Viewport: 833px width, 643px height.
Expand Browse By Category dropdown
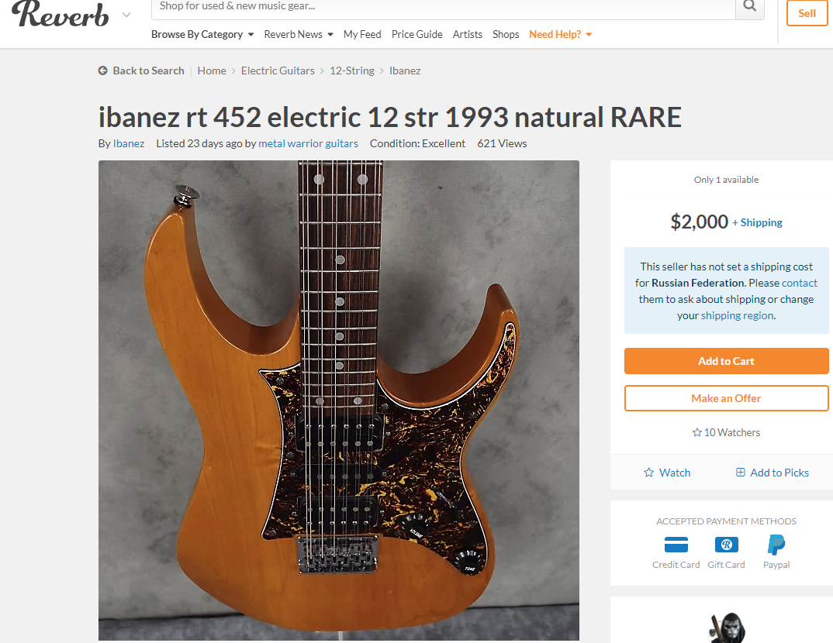pos(202,35)
